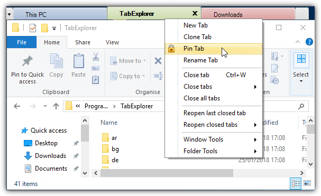
Task: Choose New Tab from context menu
Action: tap(213, 25)
